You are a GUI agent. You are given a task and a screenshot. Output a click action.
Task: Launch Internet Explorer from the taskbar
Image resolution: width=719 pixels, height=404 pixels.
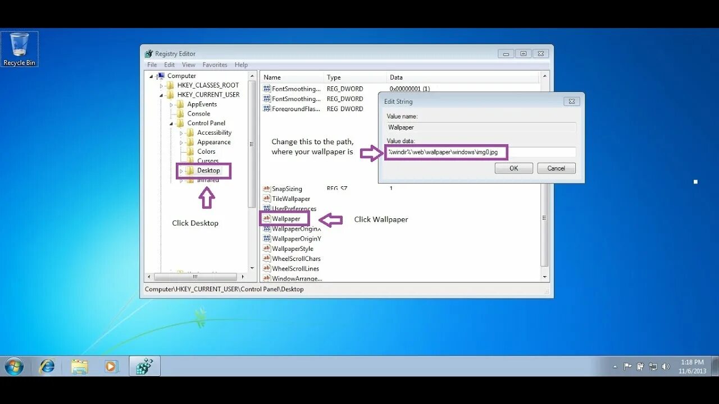coord(47,366)
